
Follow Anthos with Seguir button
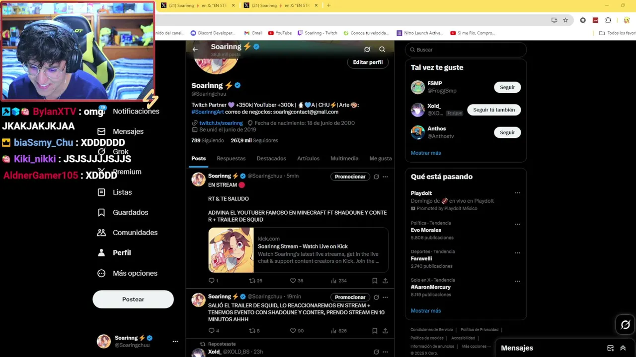507,132
